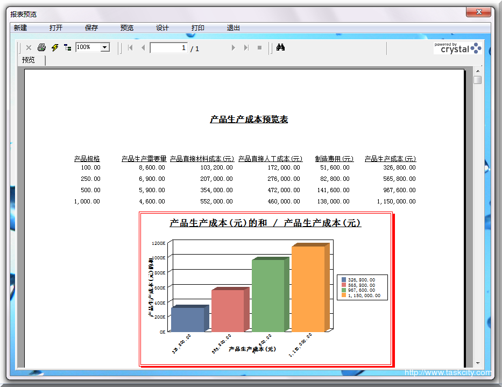This screenshot has width=502, height=387.
Task: Click the refresh lightning bolt icon
Action: point(55,48)
